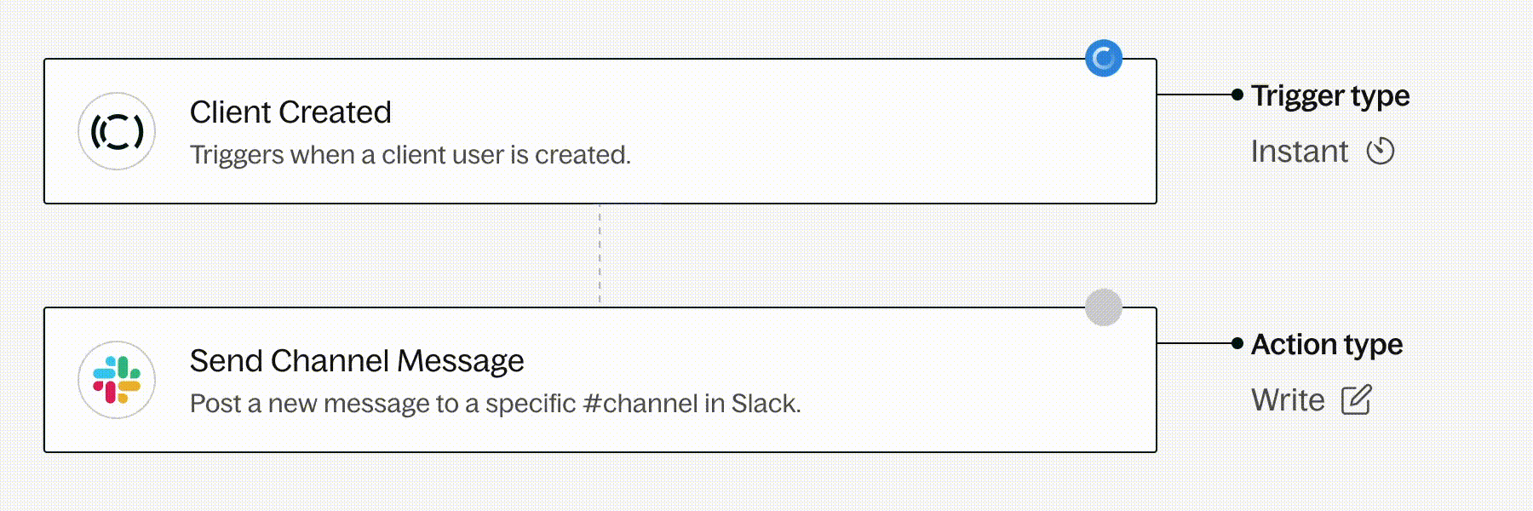Click the dot left of Trigger type
The image size is (1533, 511).
pyautogui.click(x=1237, y=95)
